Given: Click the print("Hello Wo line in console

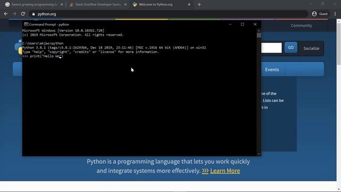Looking at the screenshot, I should coord(43,56).
